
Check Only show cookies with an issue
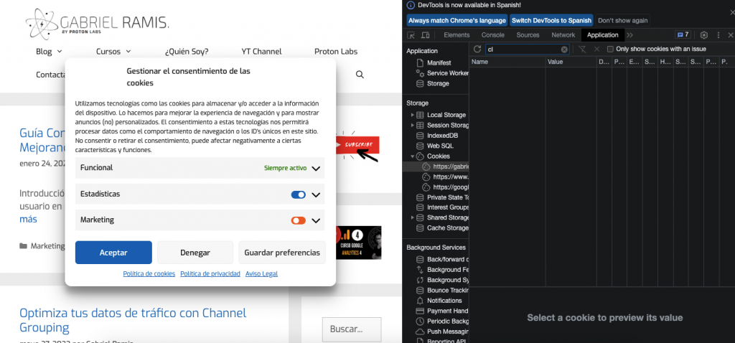pos(610,50)
